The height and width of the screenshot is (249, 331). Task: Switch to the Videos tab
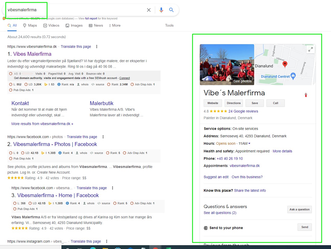(51, 25)
